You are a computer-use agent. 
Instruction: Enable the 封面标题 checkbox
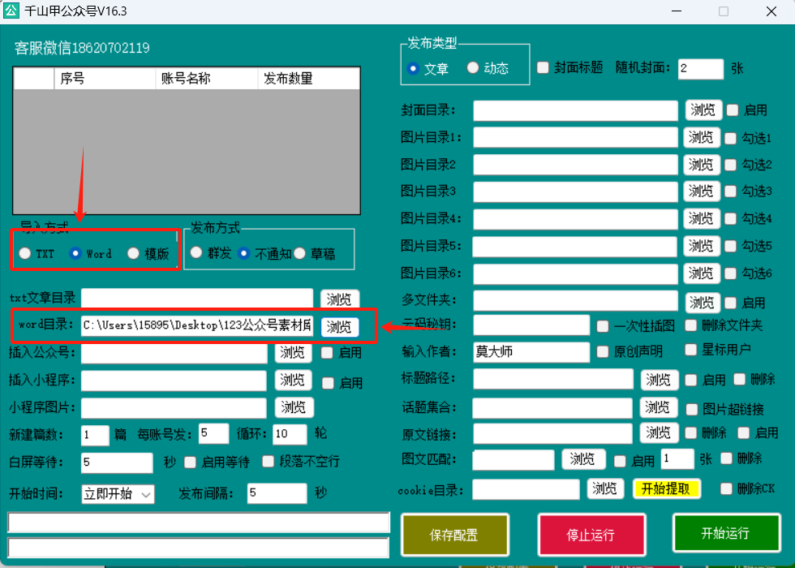[x=543, y=67]
